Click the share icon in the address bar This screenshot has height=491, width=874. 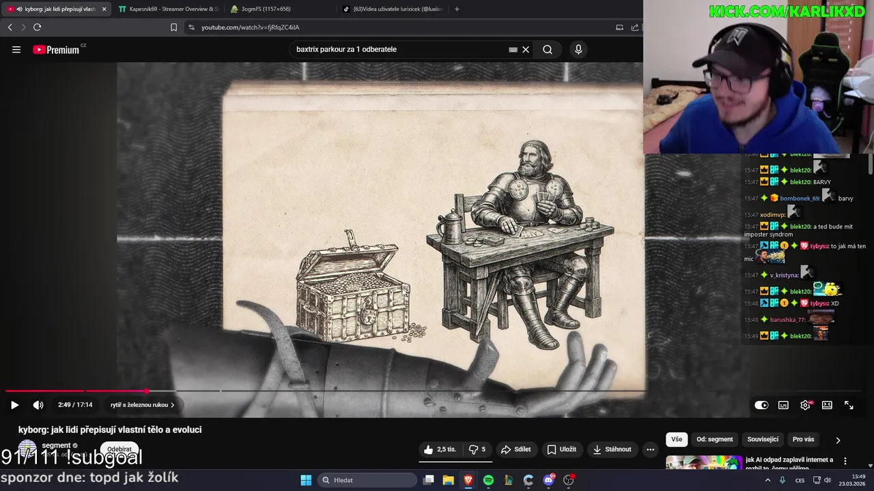634,27
